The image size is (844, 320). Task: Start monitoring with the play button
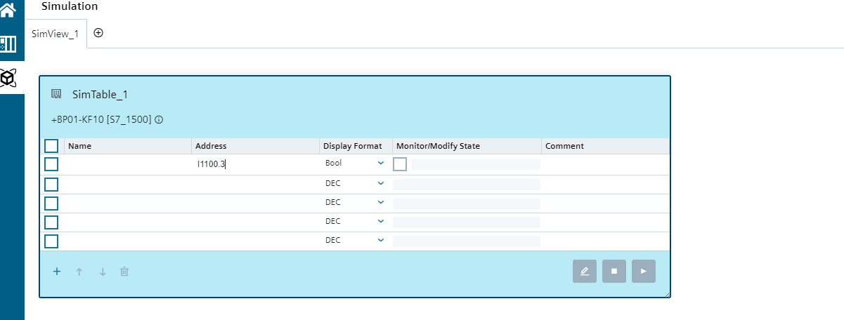pos(644,271)
